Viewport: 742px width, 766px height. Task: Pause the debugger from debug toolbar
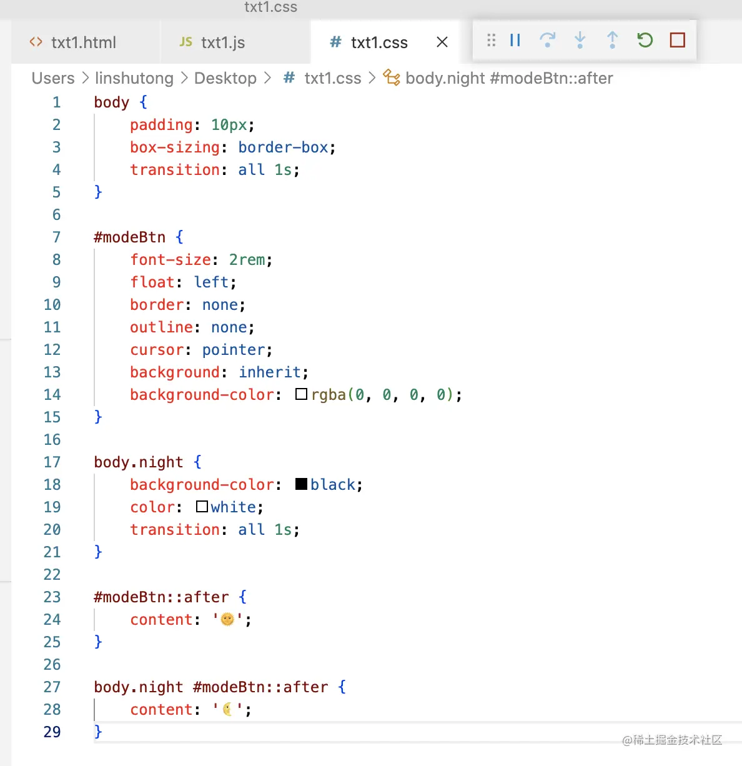[x=515, y=41]
